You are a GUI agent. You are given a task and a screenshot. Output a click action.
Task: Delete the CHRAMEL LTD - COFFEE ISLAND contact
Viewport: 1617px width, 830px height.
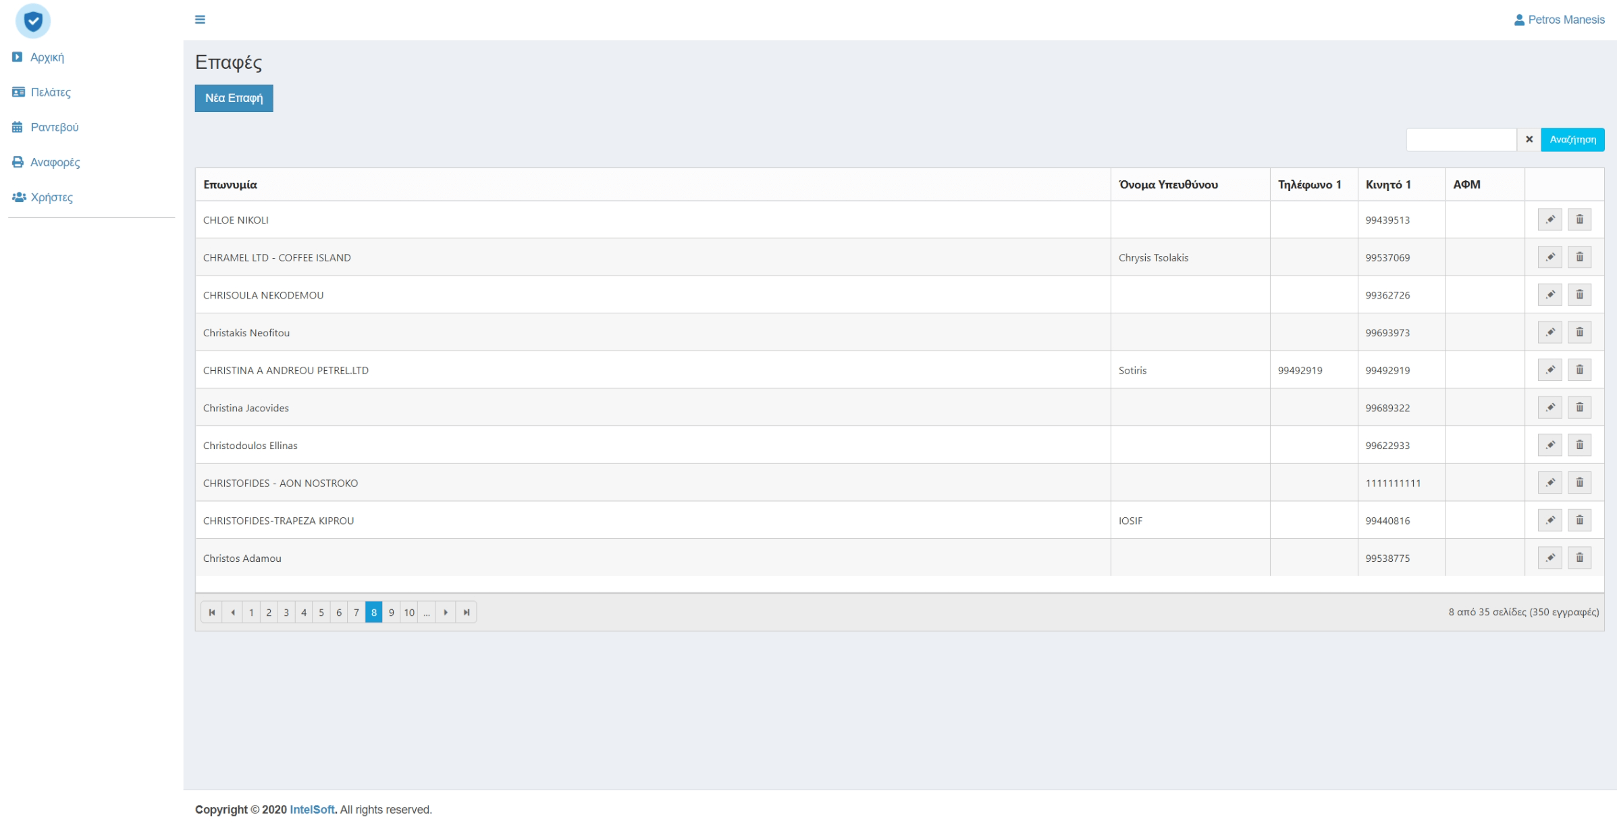(1579, 257)
